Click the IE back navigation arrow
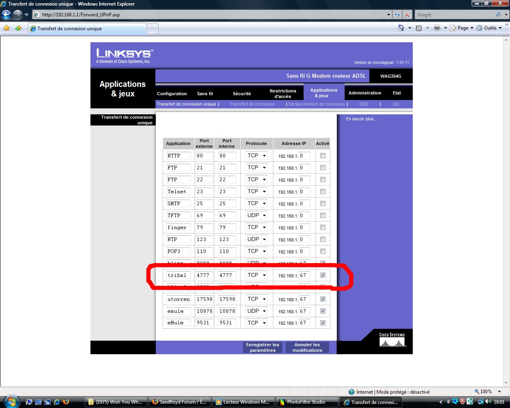 [x=6, y=15]
